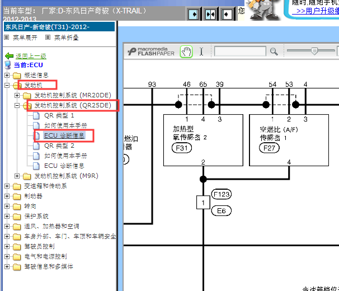Click the document icon of QR 类型 1

point(36,115)
